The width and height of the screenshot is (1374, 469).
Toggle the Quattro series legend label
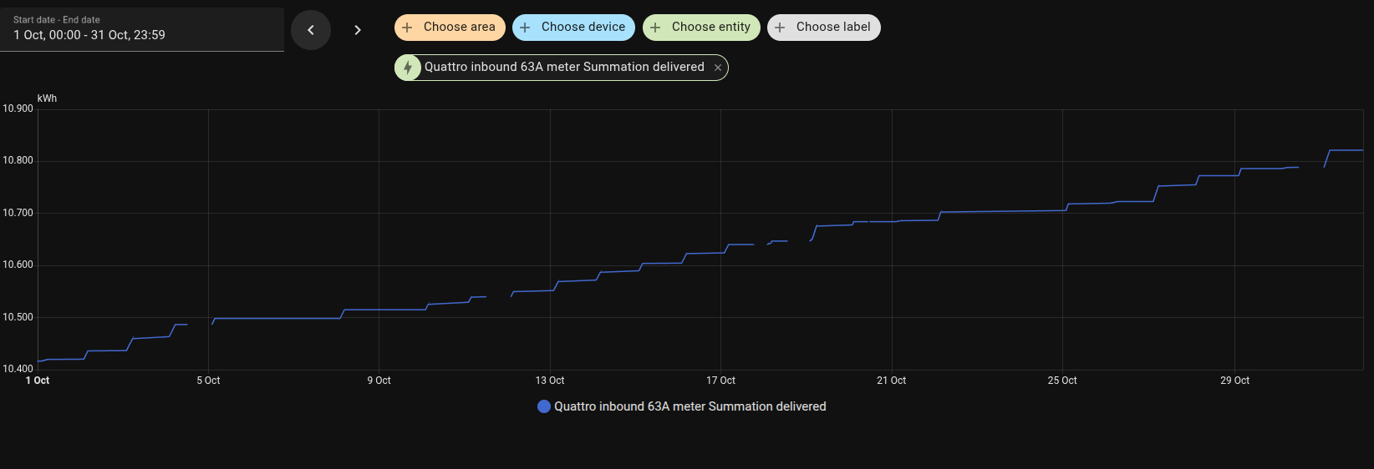(690, 406)
